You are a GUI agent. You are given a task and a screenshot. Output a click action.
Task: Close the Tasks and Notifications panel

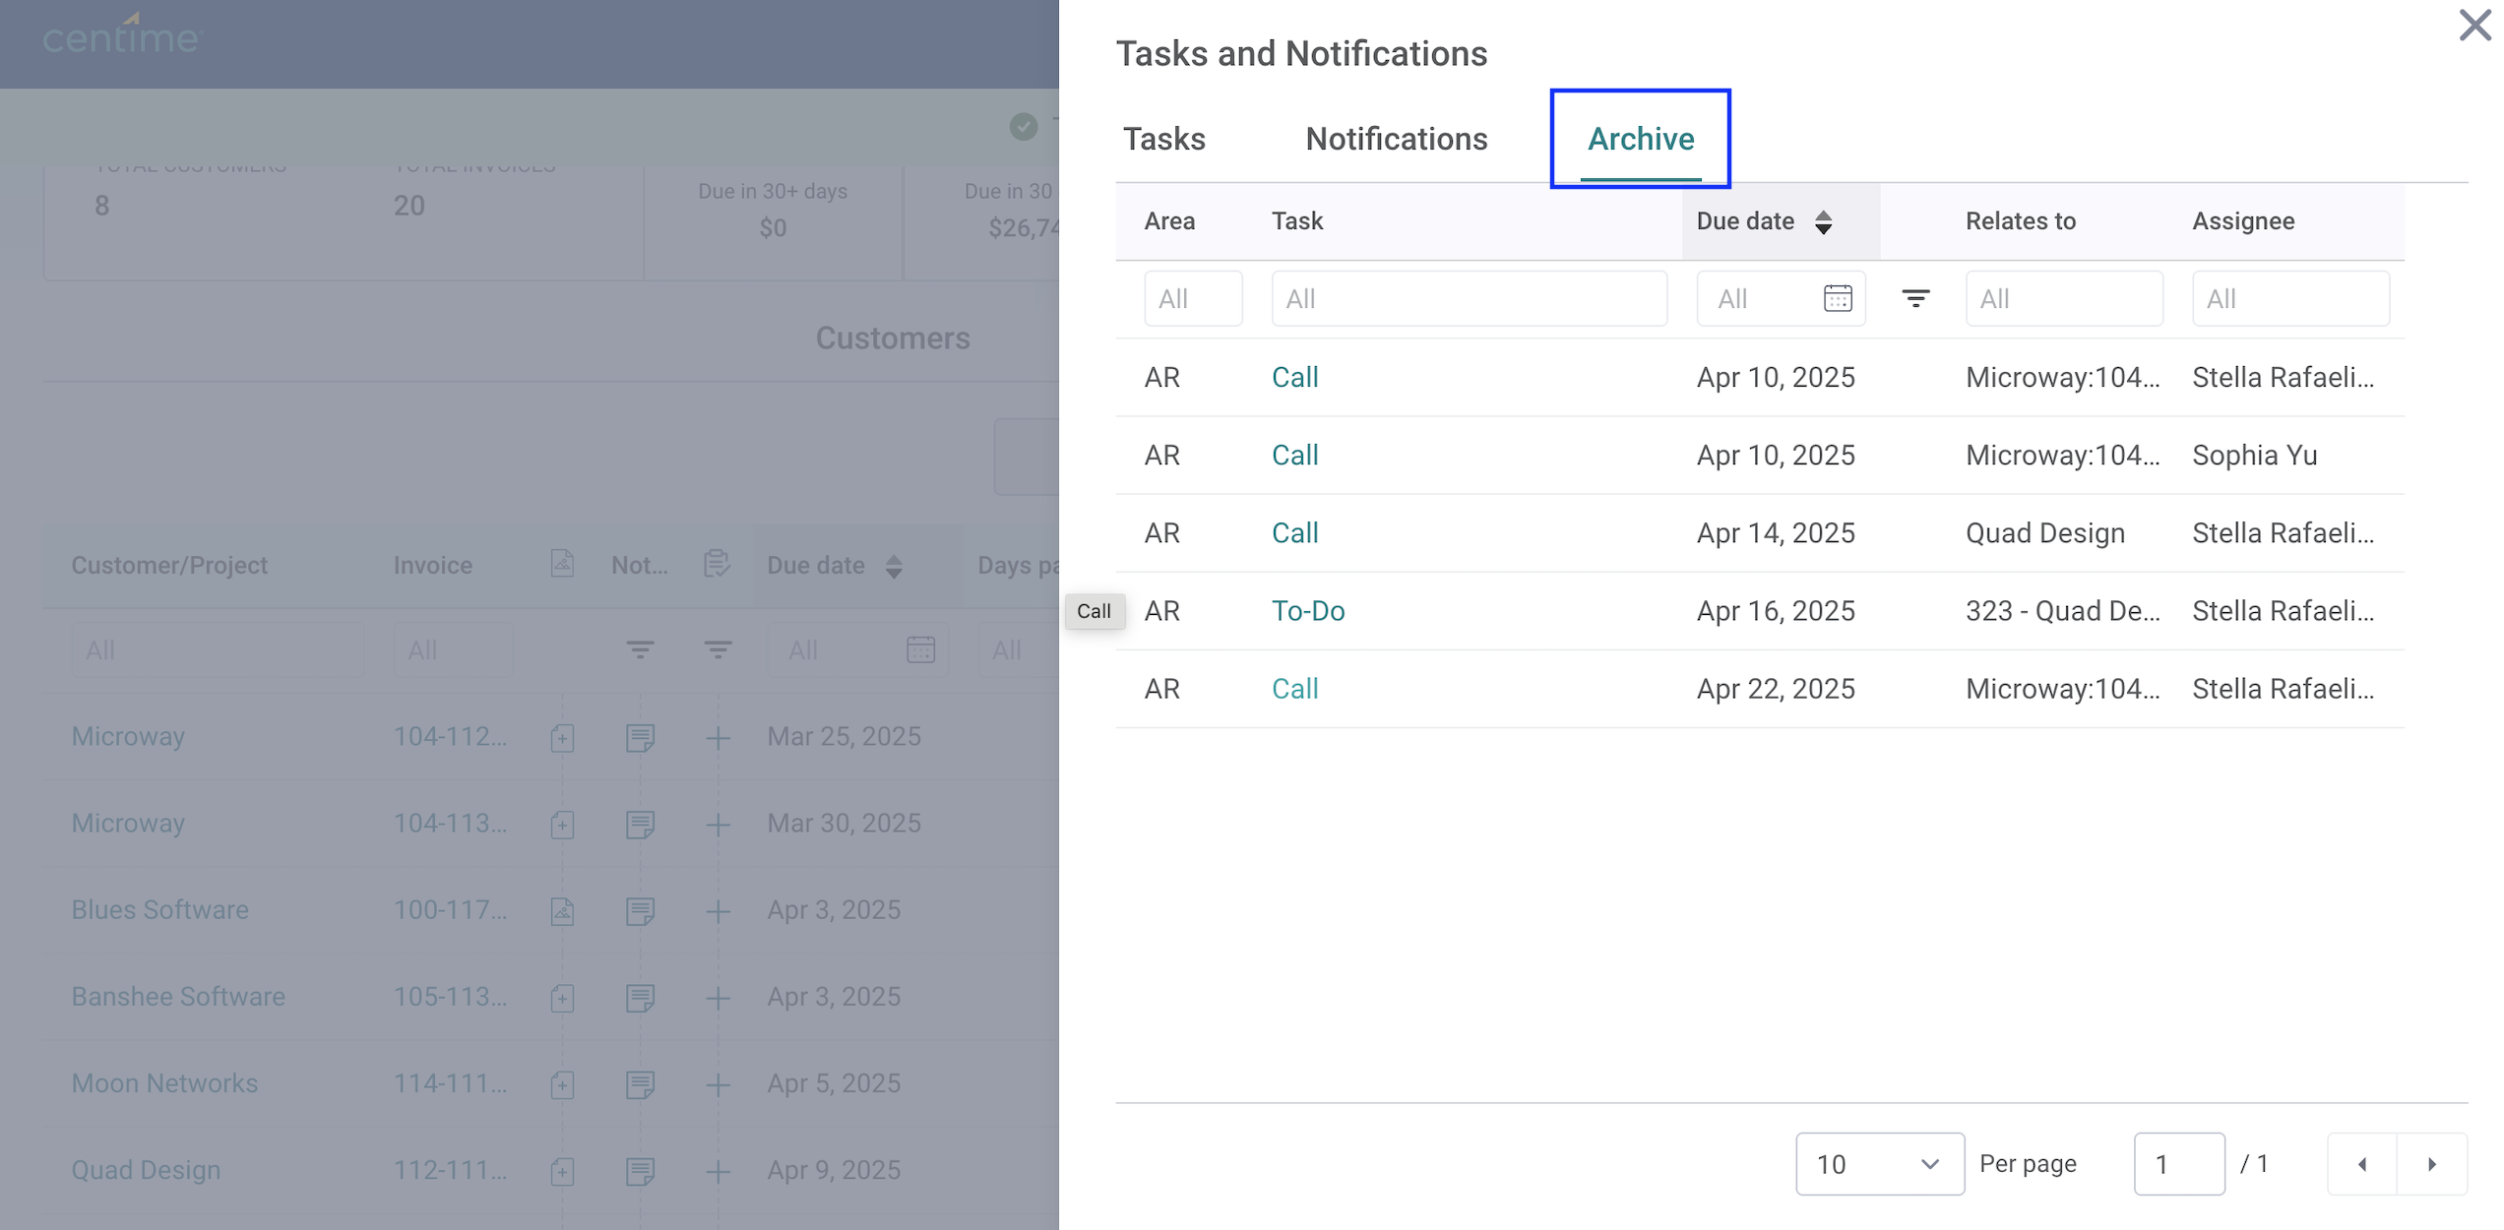coord(2474,26)
